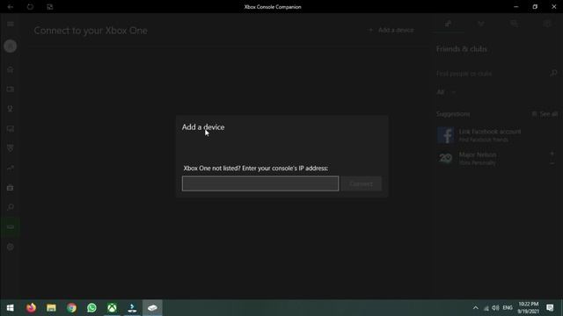Open the hamburger menu in the sidebar

coord(10,24)
